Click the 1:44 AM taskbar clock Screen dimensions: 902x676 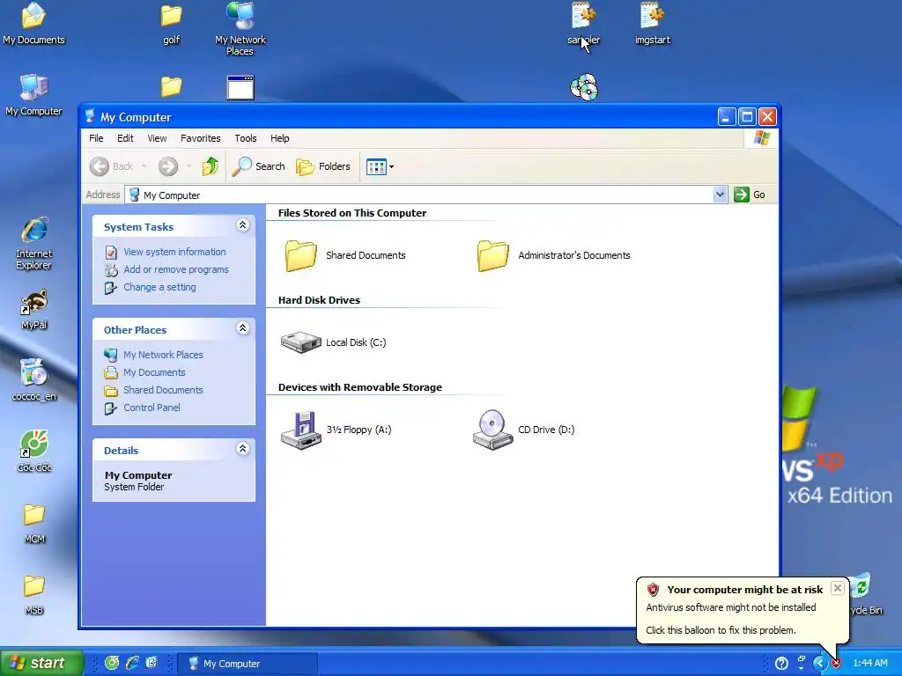869,664
